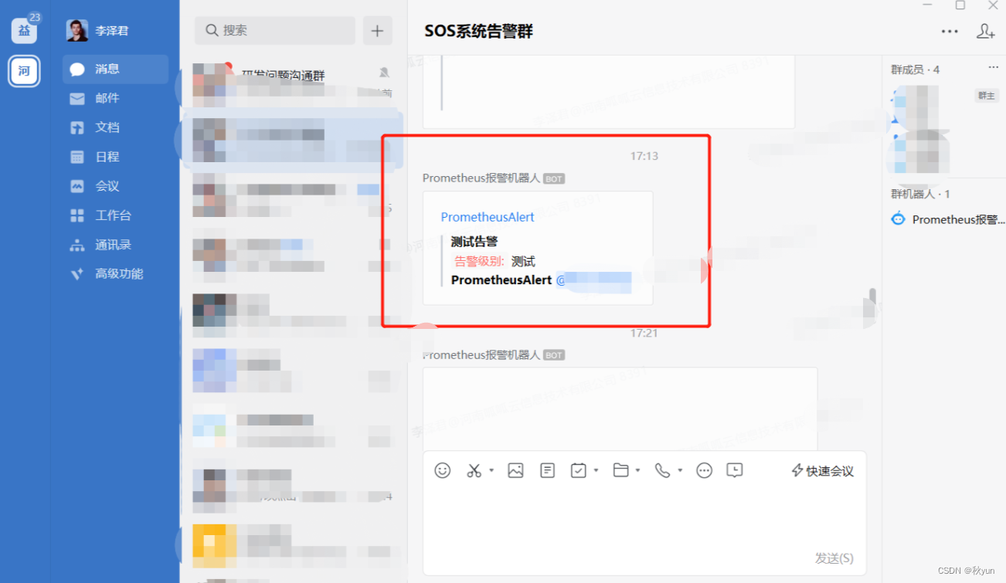This screenshot has width=1006, height=583.
Task: Switch to the 河 organization icon
Action: tap(24, 71)
